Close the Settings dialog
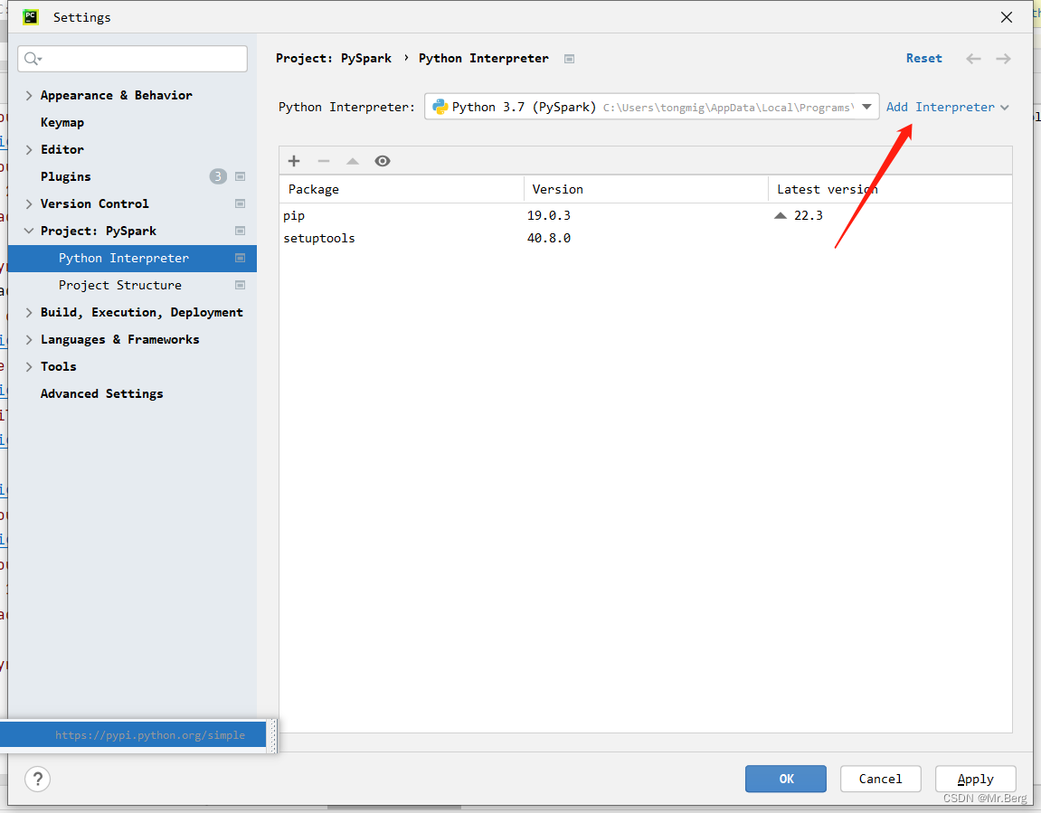1041x813 pixels. pos(1007,17)
